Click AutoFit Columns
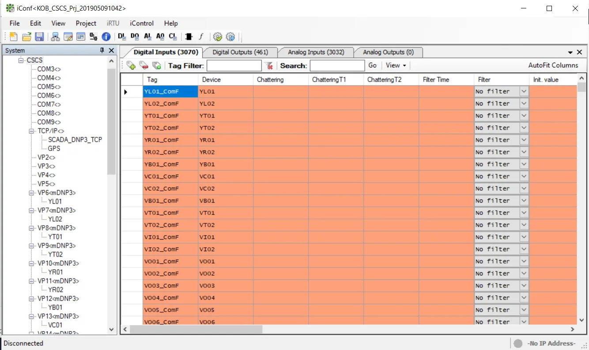Screen dimensions: 589x350 (x=553, y=65)
